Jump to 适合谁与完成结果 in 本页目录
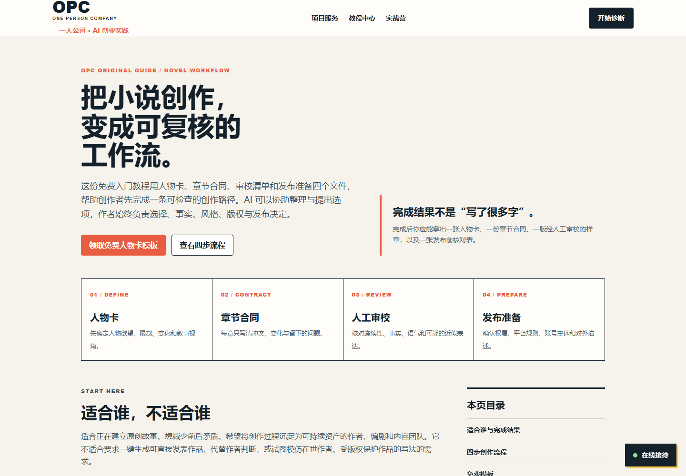 click(494, 430)
